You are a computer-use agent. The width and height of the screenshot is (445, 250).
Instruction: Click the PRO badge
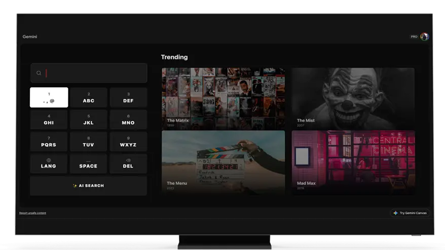pos(414,36)
